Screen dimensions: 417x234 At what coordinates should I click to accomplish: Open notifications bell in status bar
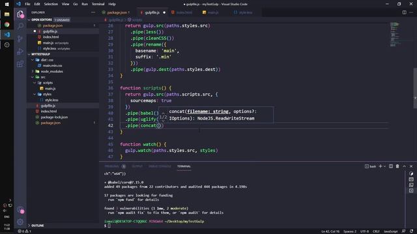click(411, 231)
